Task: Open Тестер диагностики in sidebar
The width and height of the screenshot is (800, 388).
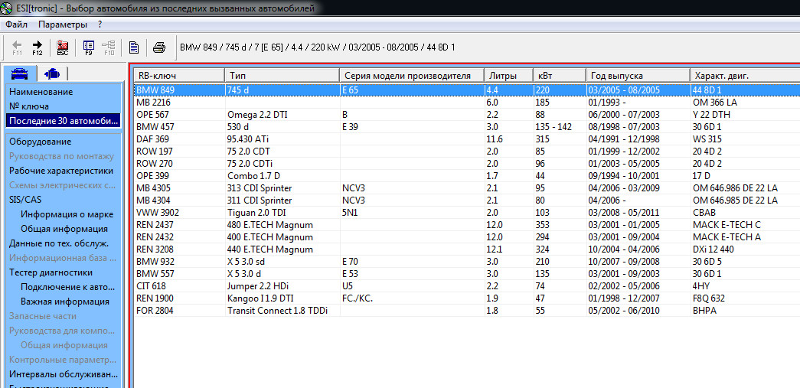Action: 51,272
